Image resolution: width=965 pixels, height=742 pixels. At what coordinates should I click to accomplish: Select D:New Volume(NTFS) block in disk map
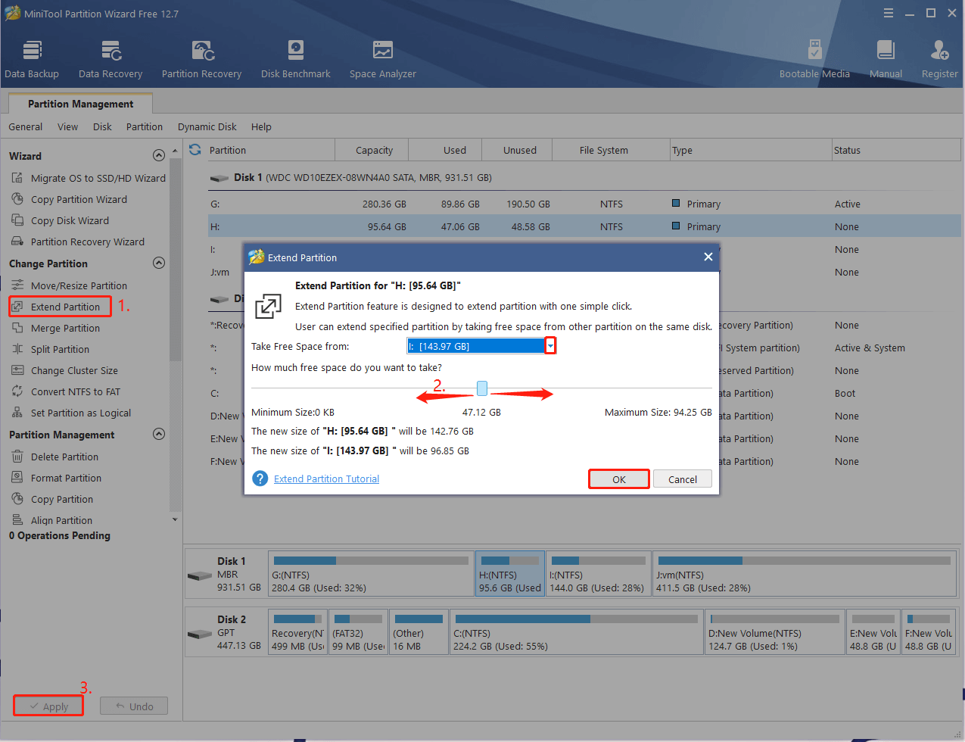[x=774, y=632]
